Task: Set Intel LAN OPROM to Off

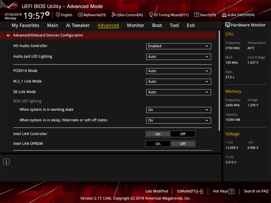Action: (183, 144)
